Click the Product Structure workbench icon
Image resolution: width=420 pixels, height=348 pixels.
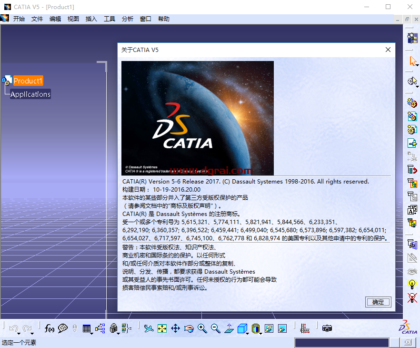coord(412,38)
